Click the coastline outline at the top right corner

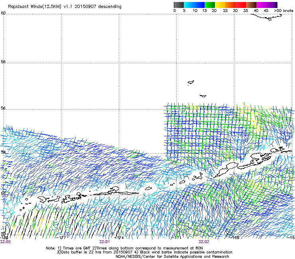[267, 17]
